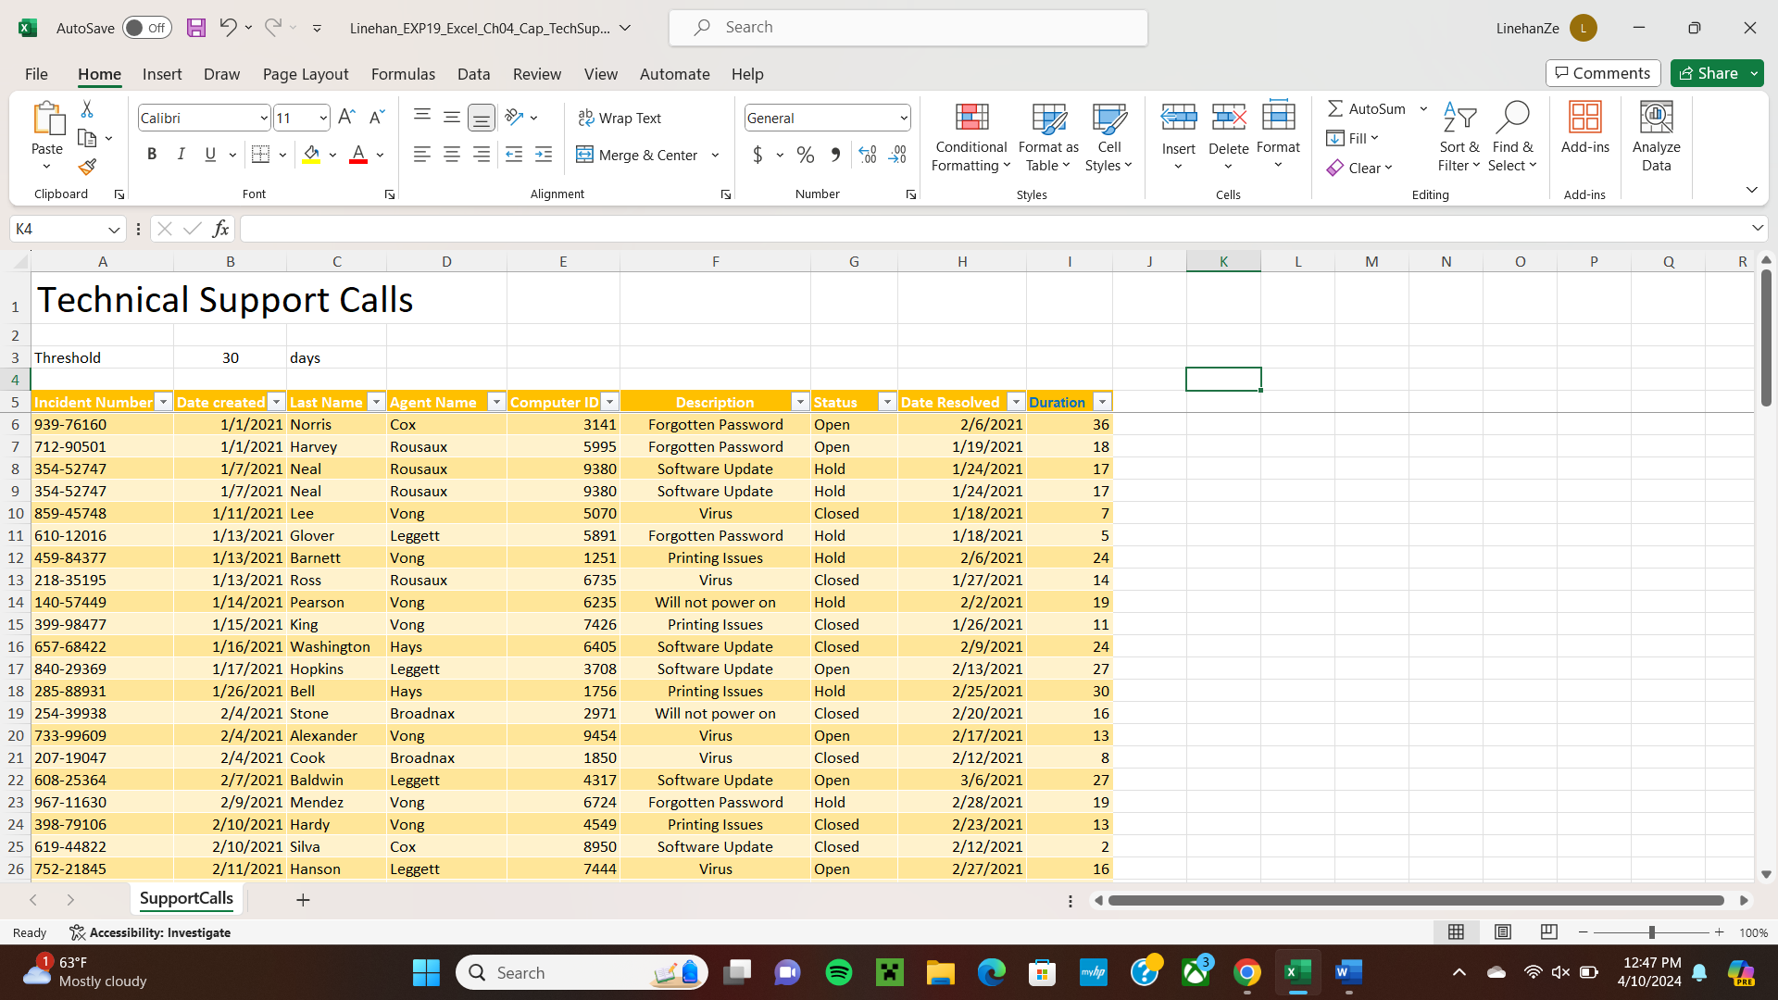Image resolution: width=1778 pixels, height=1000 pixels.
Task: Select the Bold formatting icon
Action: point(153,154)
